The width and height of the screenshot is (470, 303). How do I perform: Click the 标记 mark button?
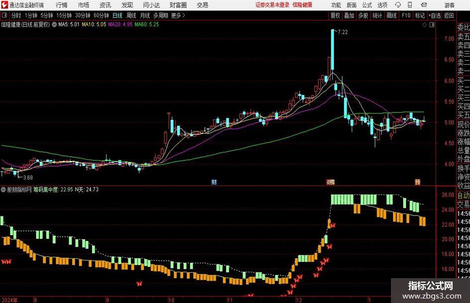pos(420,15)
